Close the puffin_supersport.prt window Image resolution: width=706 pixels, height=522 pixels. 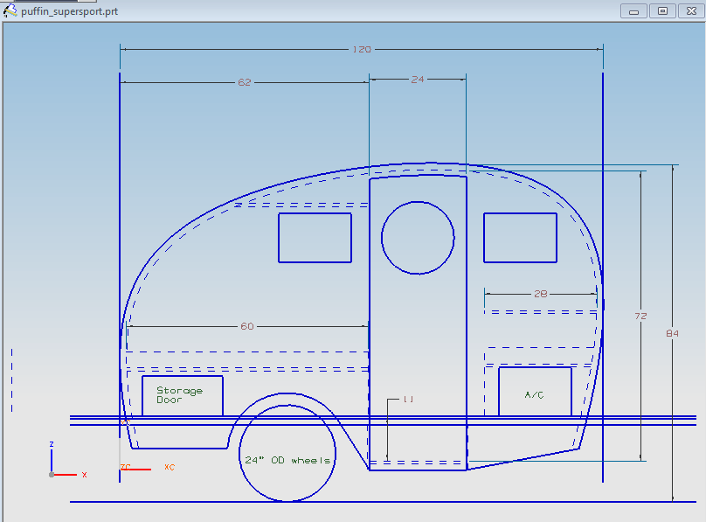(692, 11)
